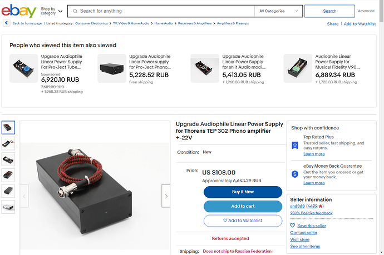Open Visit store link
The image size is (384, 255).
(300, 239)
